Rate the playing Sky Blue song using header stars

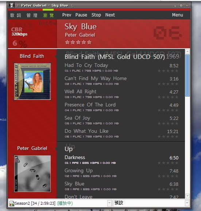pyautogui.click(x=78, y=42)
